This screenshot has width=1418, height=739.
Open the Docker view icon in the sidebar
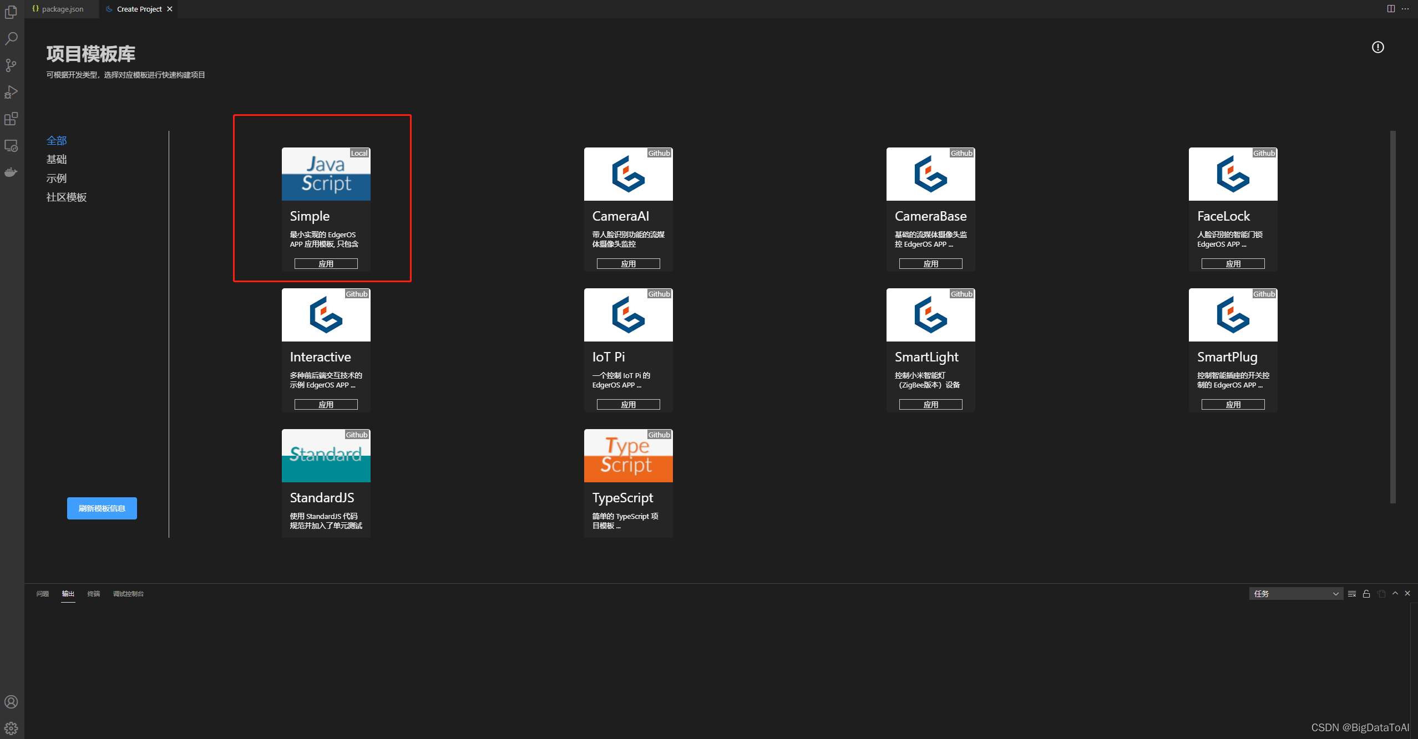11,172
